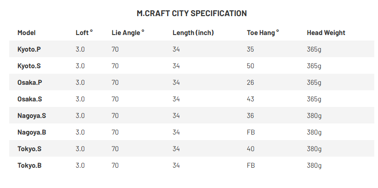Select the Model column header
The height and width of the screenshot is (188, 378).
tap(26, 33)
